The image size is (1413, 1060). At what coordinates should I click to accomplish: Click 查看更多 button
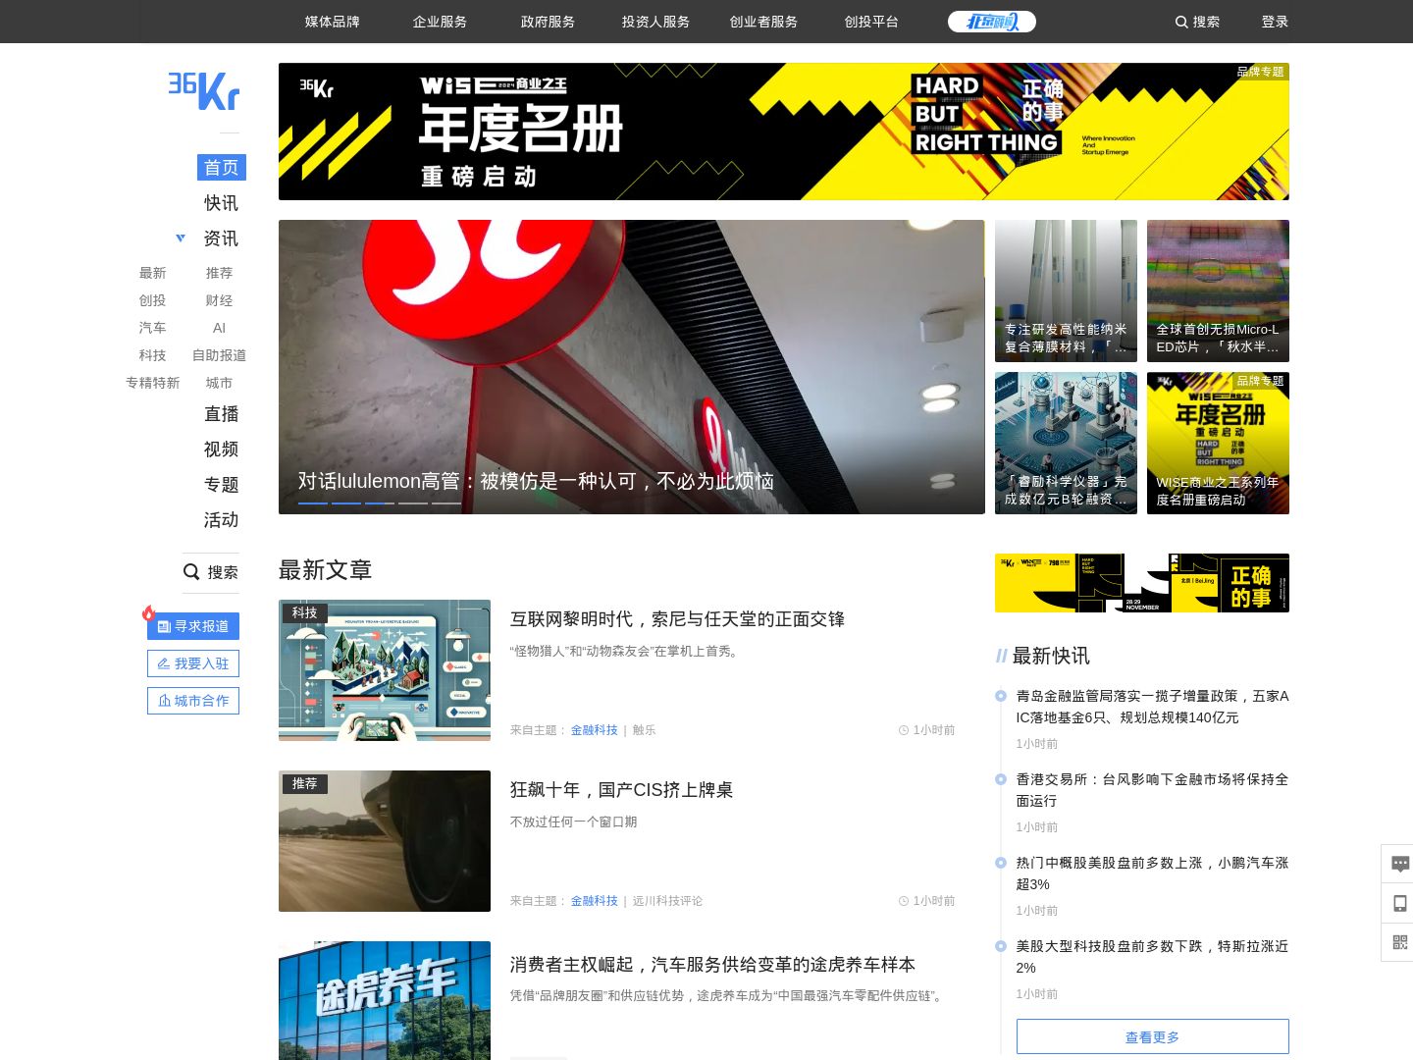point(1153,1036)
